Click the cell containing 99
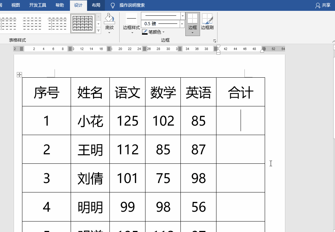 (x=128, y=207)
